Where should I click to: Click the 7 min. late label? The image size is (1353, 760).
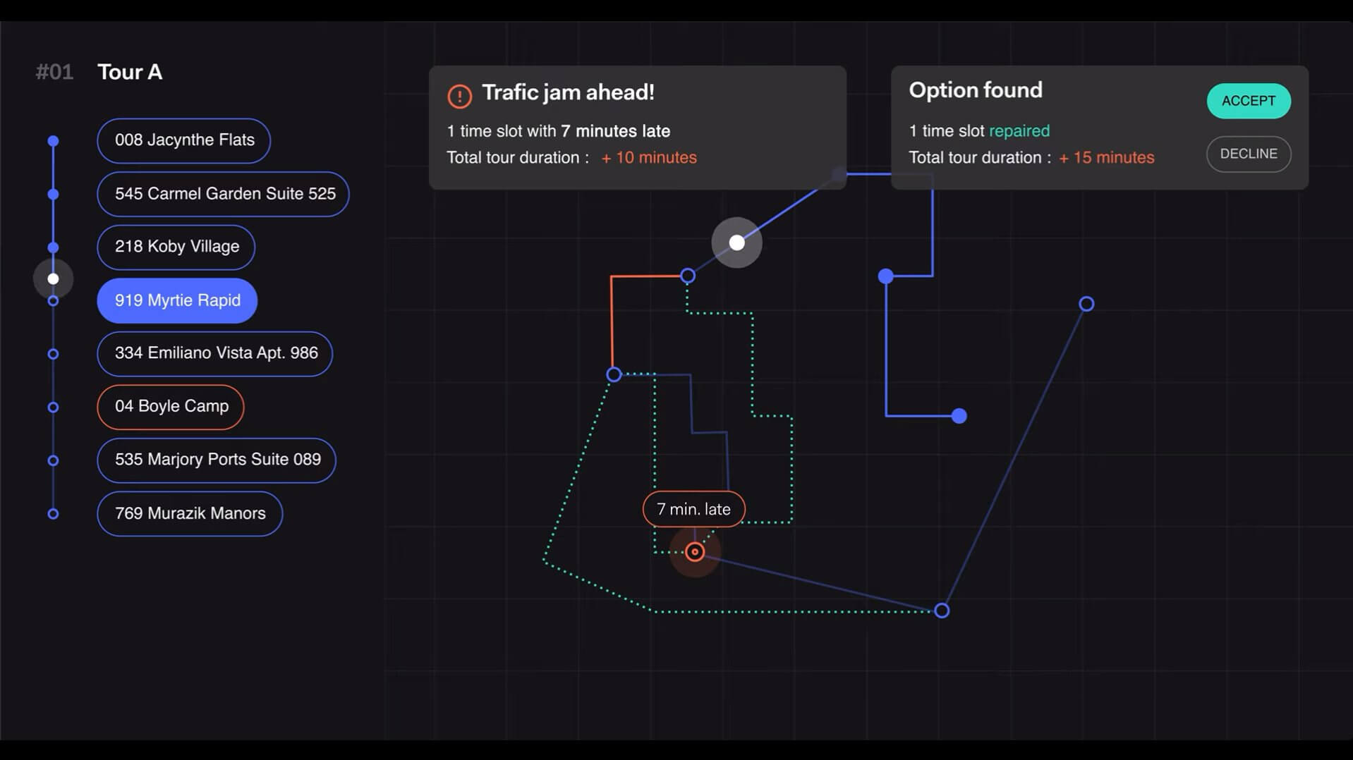(693, 509)
